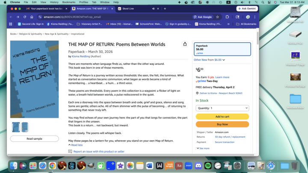308x173 pixels.
Task: Open Finder from the Dock
Action: click(14, 166)
